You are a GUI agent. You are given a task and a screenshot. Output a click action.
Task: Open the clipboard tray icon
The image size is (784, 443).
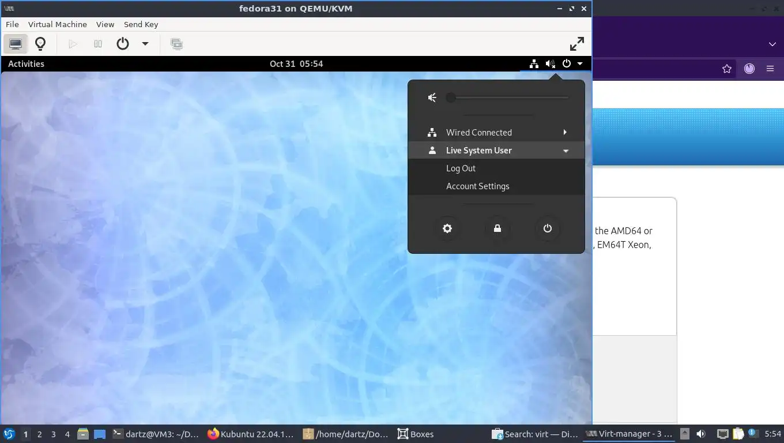tap(738, 434)
